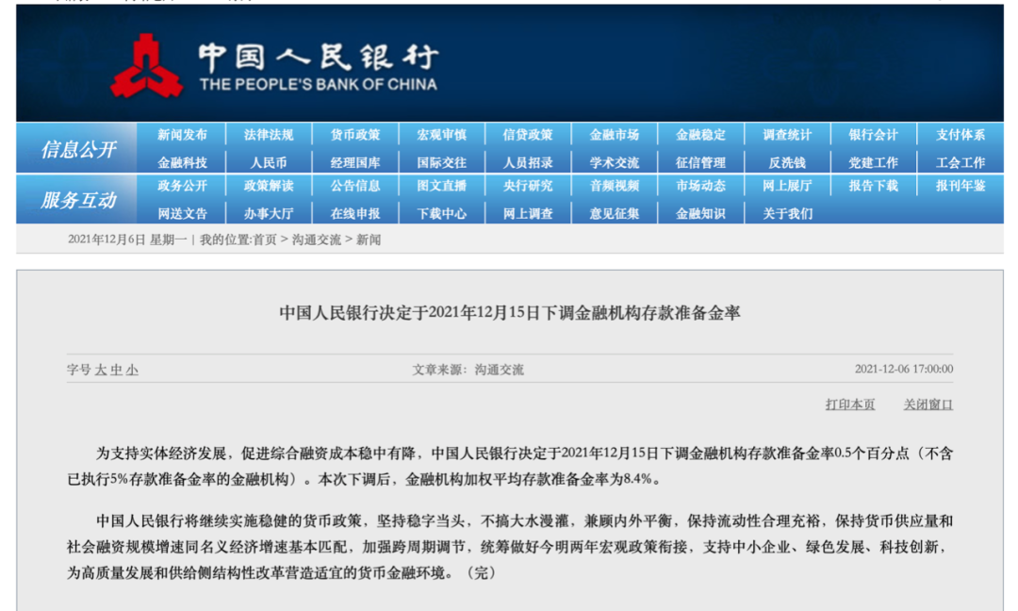Go to 网送文告
1018x611 pixels.
coord(182,214)
